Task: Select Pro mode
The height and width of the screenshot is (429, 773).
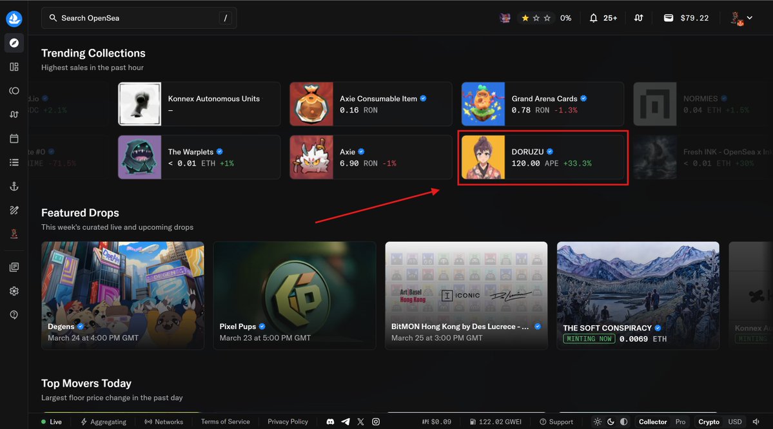Action: (680, 422)
